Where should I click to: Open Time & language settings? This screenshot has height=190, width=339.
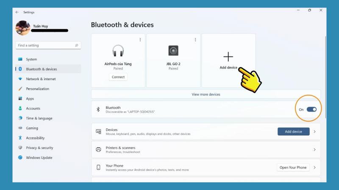[48, 118]
